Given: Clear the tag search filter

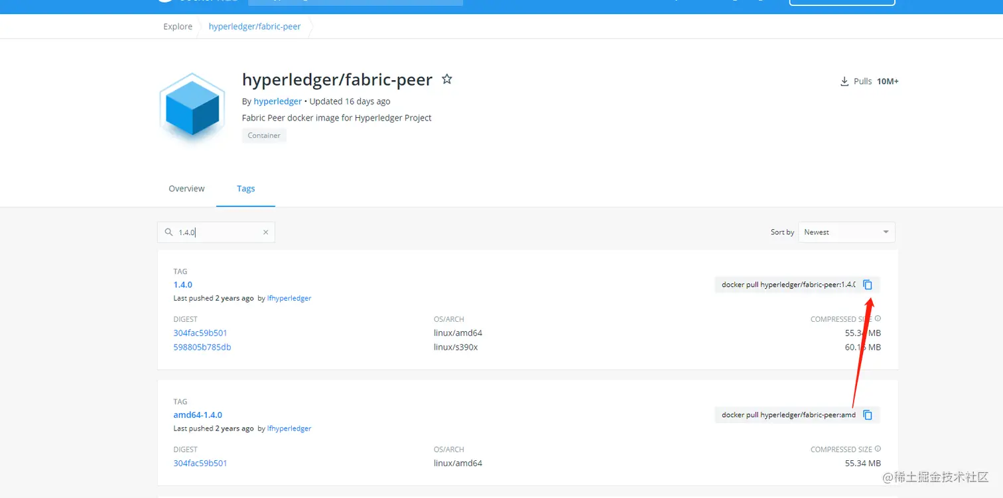Looking at the screenshot, I should click(265, 232).
